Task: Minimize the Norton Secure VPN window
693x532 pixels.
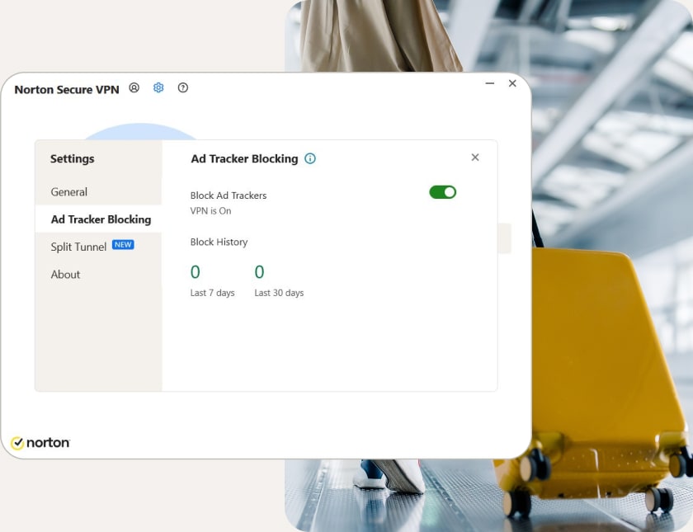Action: (490, 83)
